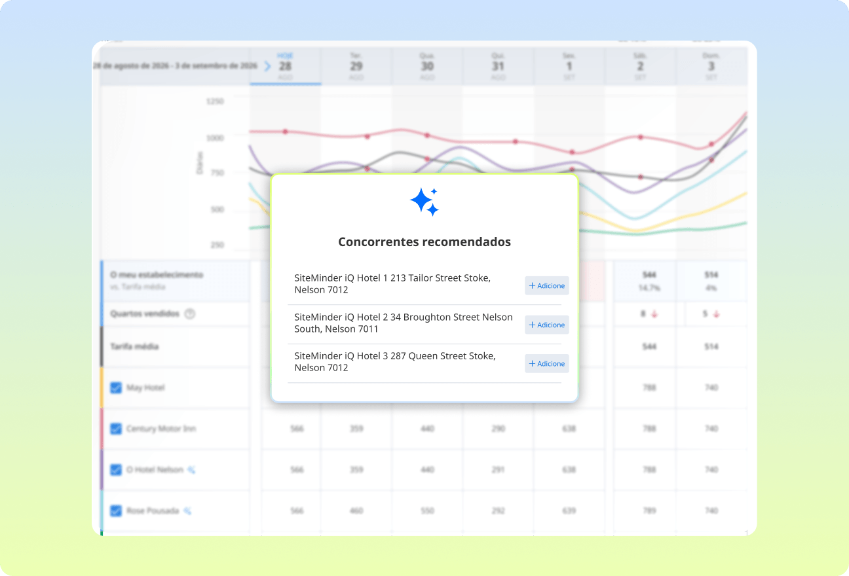The height and width of the screenshot is (576, 849).
Task: Click the link icon beside Rose Pousada
Action: pos(187,511)
